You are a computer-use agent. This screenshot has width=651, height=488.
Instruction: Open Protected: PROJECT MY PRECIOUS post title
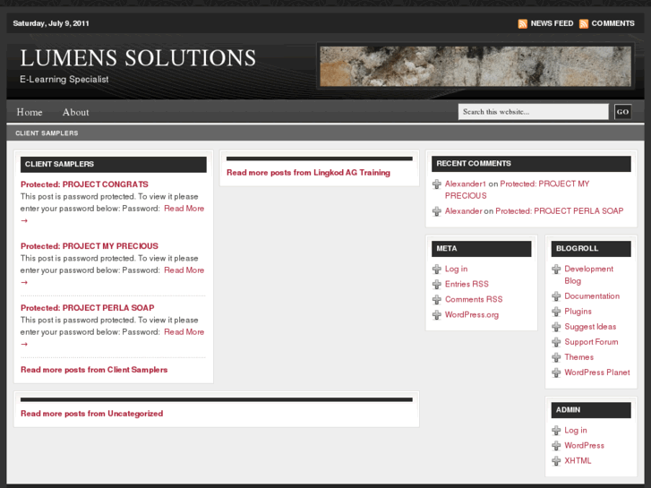click(90, 246)
